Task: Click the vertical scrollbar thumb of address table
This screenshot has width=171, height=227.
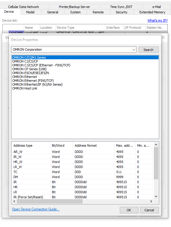Action: pyautogui.click(x=156, y=163)
